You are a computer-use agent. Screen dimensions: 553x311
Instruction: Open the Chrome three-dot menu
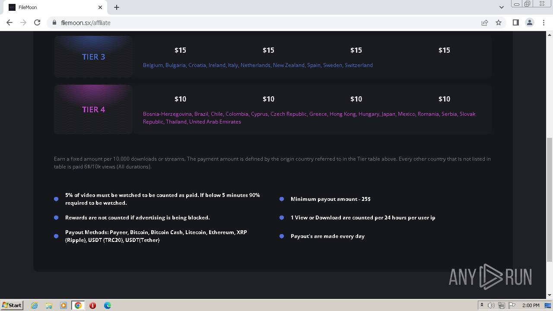pyautogui.click(x=543, y=22)
